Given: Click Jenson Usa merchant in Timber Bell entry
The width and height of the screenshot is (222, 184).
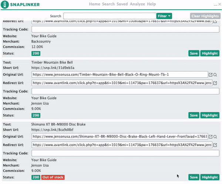Looking at the screenshot, I should coord(40,103).
